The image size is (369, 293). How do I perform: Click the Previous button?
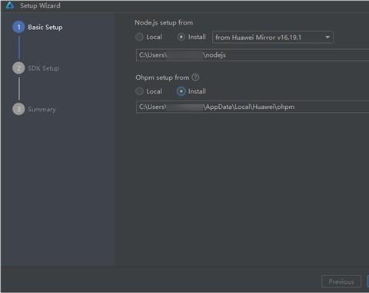(341, 281)
